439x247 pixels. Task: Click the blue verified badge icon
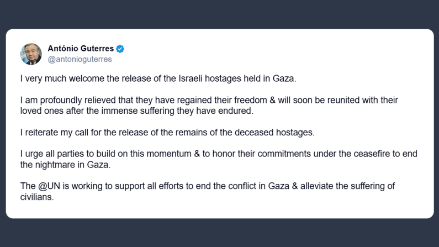(120, 49)
